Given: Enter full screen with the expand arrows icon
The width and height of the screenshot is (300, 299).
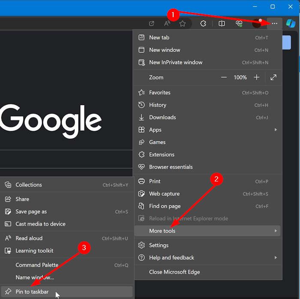Looking at the screenshot, I should (x=273, y=77).
